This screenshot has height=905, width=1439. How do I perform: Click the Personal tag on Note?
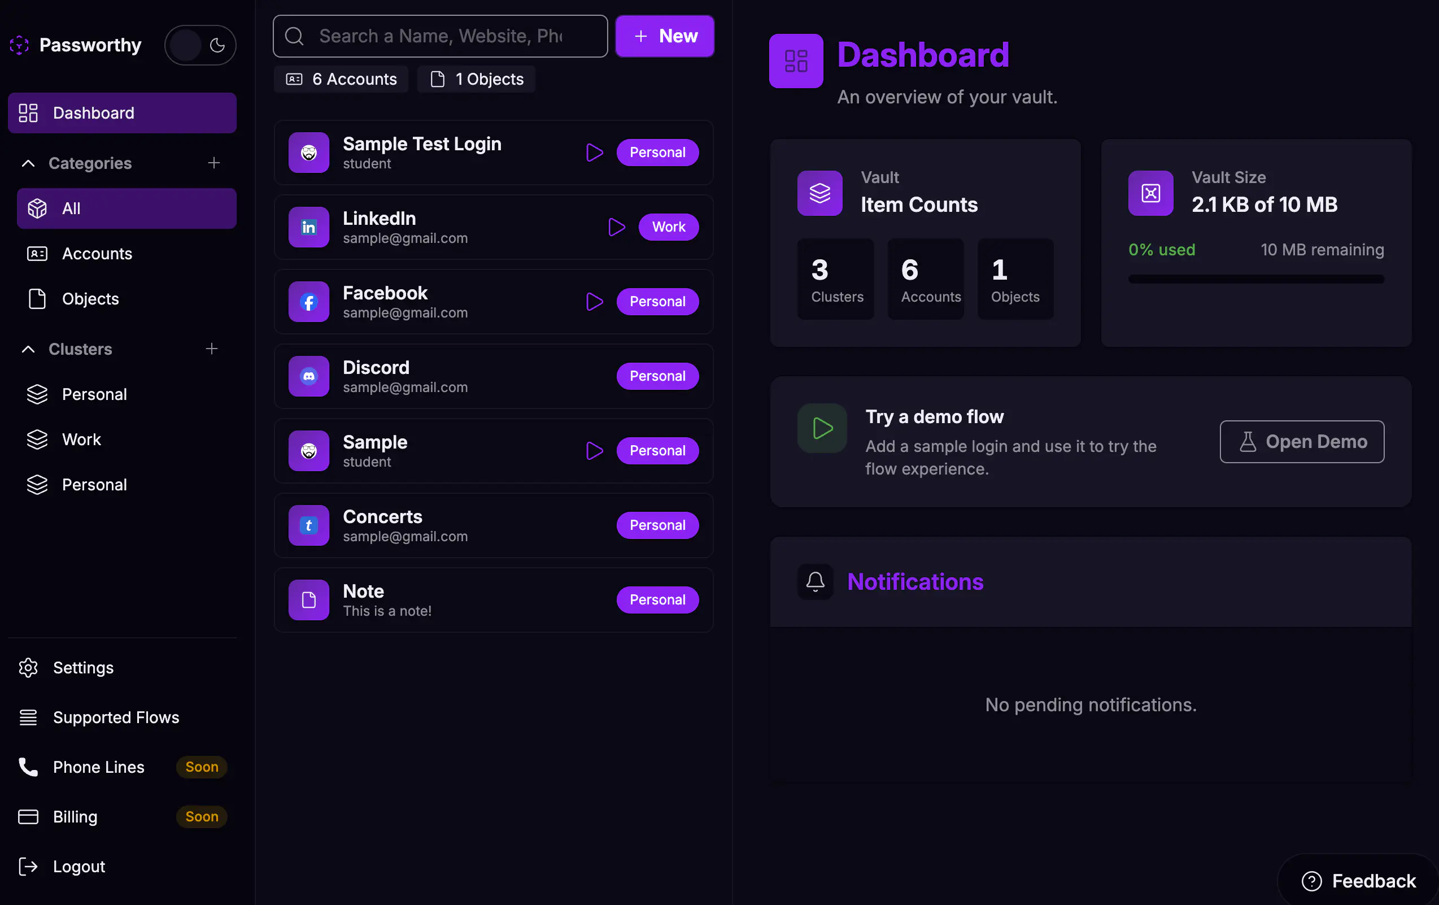pos(657,600)
